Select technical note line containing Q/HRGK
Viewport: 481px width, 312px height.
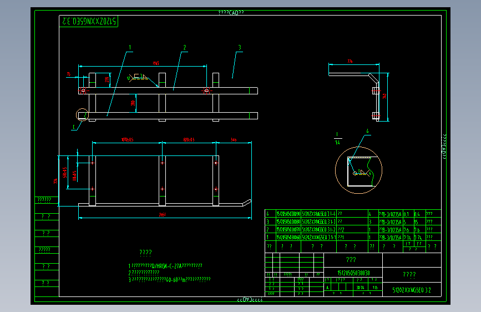click(165, 266)
